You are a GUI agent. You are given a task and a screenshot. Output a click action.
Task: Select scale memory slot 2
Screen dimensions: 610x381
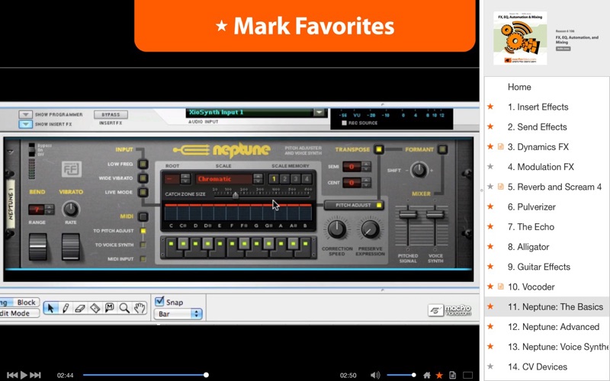(284, 179)
